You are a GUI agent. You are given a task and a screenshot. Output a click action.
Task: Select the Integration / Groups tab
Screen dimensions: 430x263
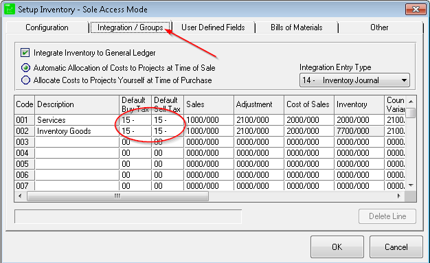[x=131, y=27]
